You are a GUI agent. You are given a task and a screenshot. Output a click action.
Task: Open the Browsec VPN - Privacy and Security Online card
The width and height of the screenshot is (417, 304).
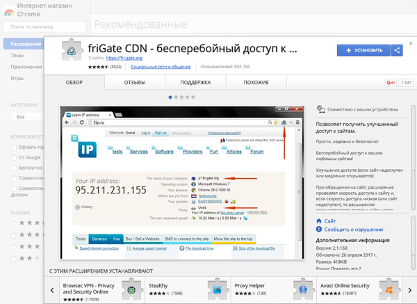coord(102,290)
